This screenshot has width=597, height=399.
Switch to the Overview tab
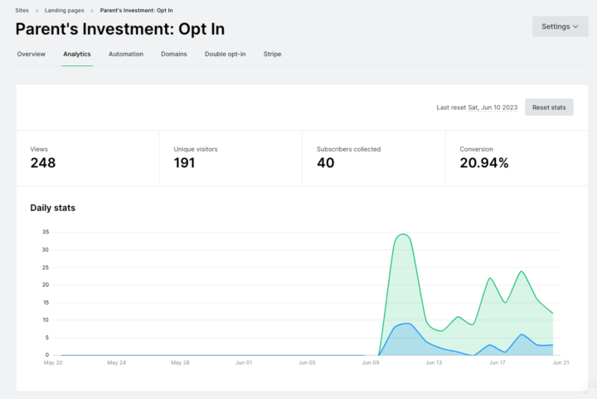point(32,54)
